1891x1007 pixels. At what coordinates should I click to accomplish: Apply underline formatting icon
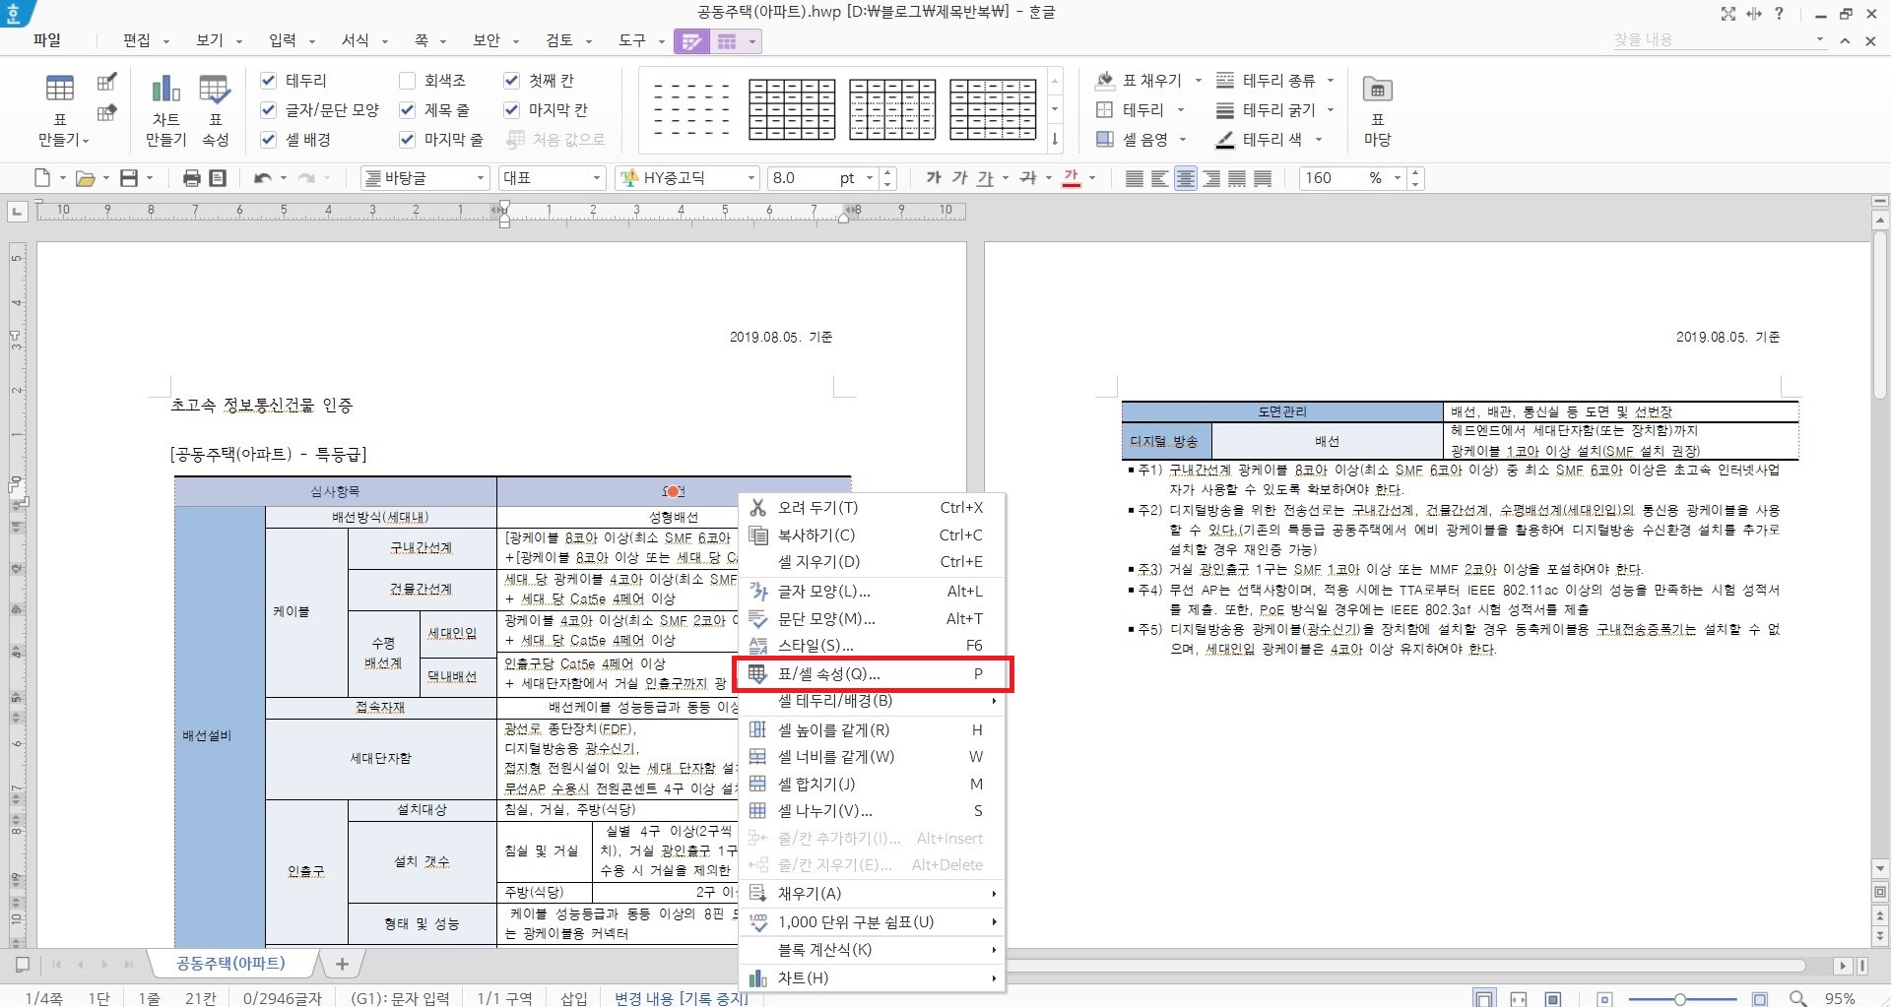tap(985, 178)
